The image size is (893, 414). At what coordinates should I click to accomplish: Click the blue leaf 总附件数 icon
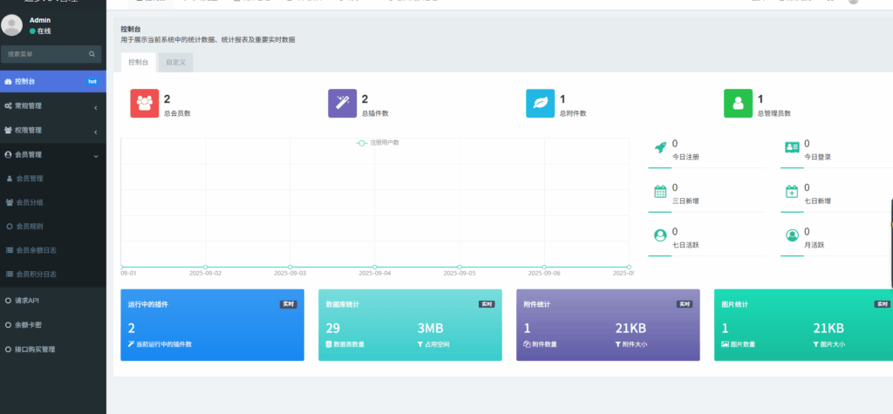[x=540, y=103]
